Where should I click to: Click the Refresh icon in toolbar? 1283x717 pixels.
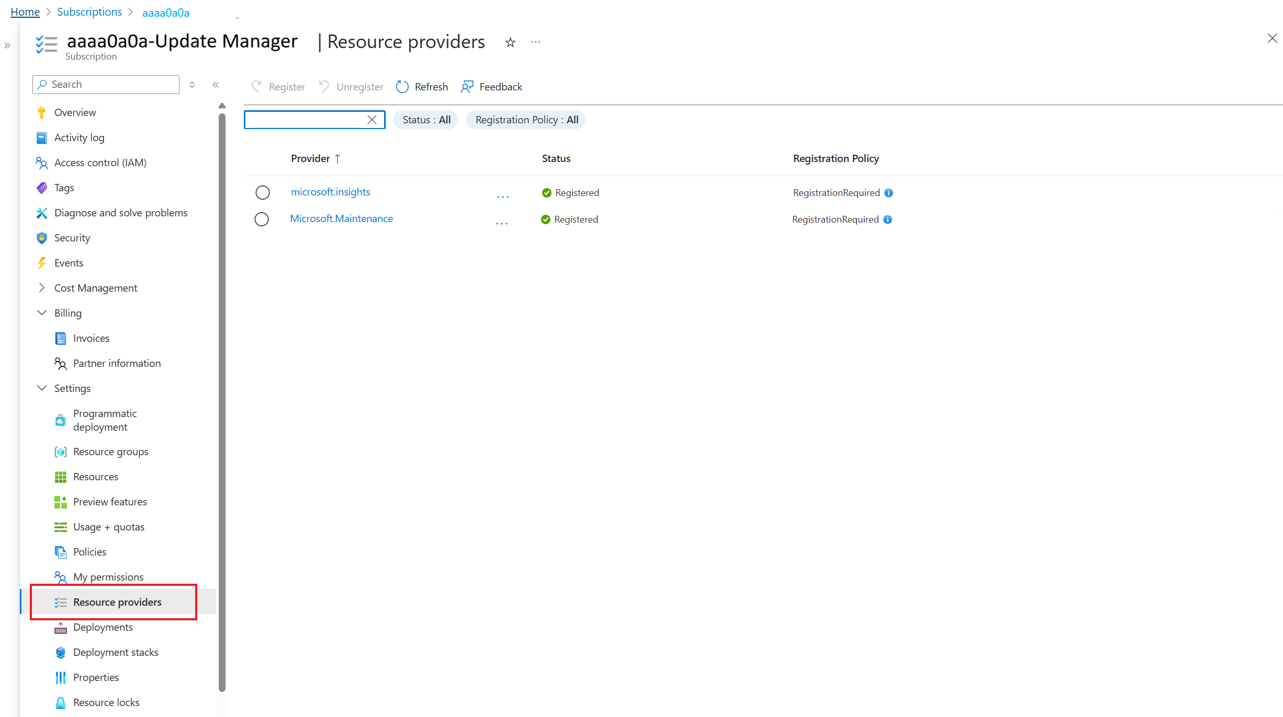[402, 87]
